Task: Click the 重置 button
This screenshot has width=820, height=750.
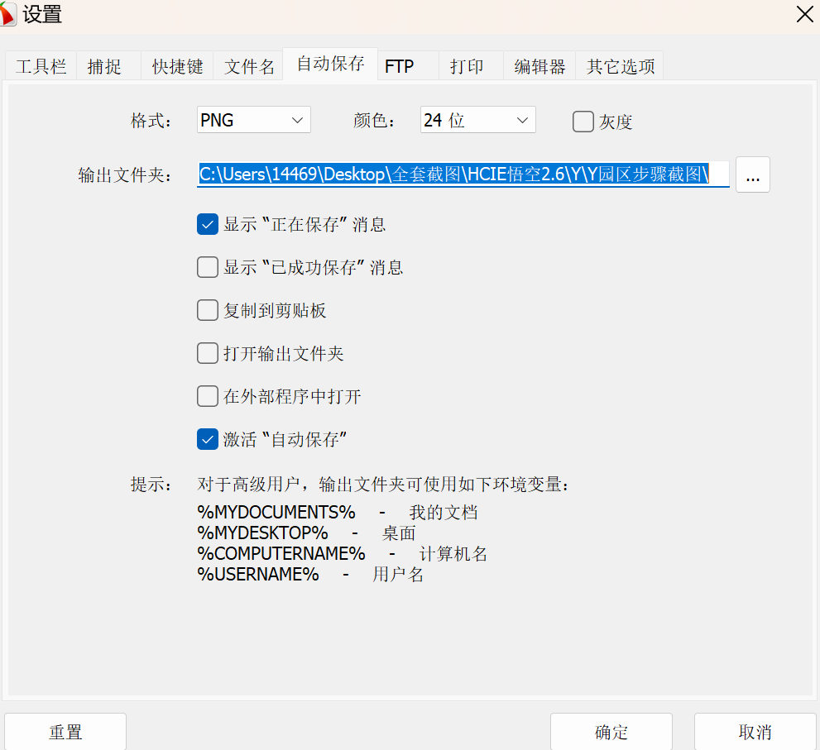Action: click(65, 732)
